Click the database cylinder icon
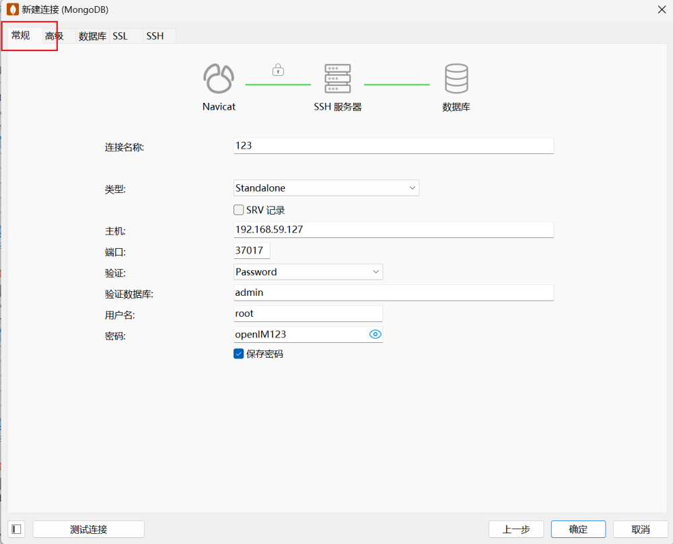Viewport: 673px width, 544px height. pyautogui.click(x=456, y=79)
